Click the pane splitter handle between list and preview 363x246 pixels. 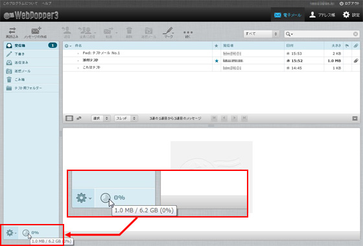tap(211, 126)
